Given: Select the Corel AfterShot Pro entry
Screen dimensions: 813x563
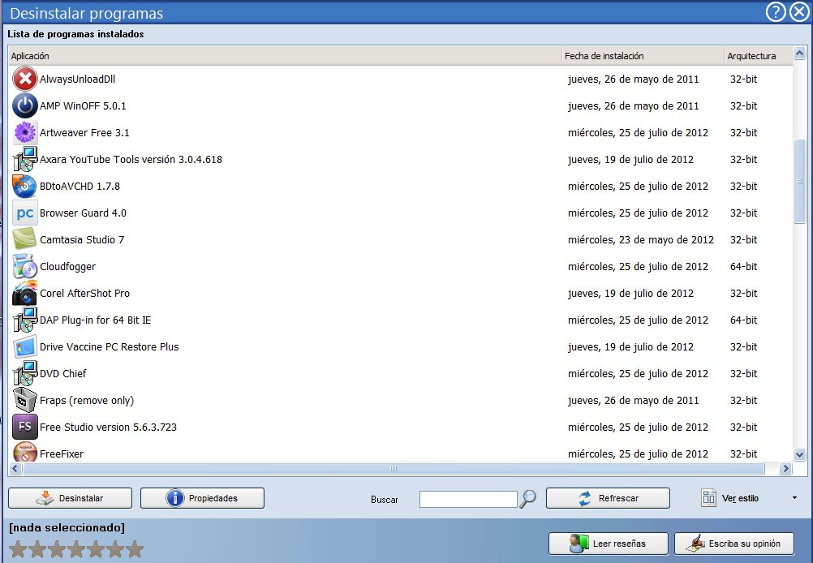Looking at the screenshot, I should (x=84, y=293).
